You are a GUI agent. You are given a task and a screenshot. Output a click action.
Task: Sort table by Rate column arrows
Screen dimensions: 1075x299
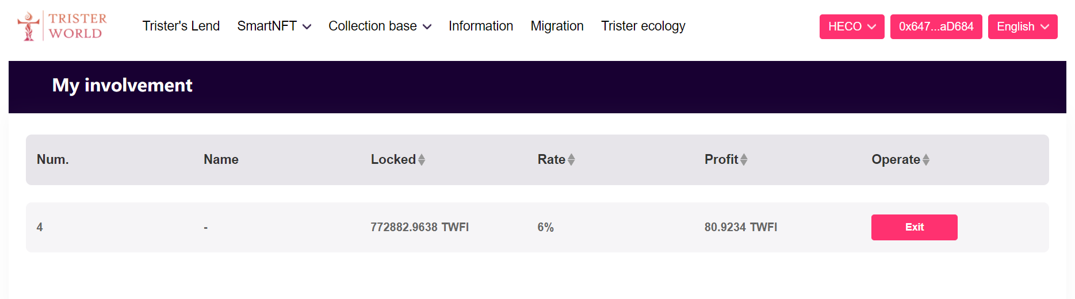point(571,160)
